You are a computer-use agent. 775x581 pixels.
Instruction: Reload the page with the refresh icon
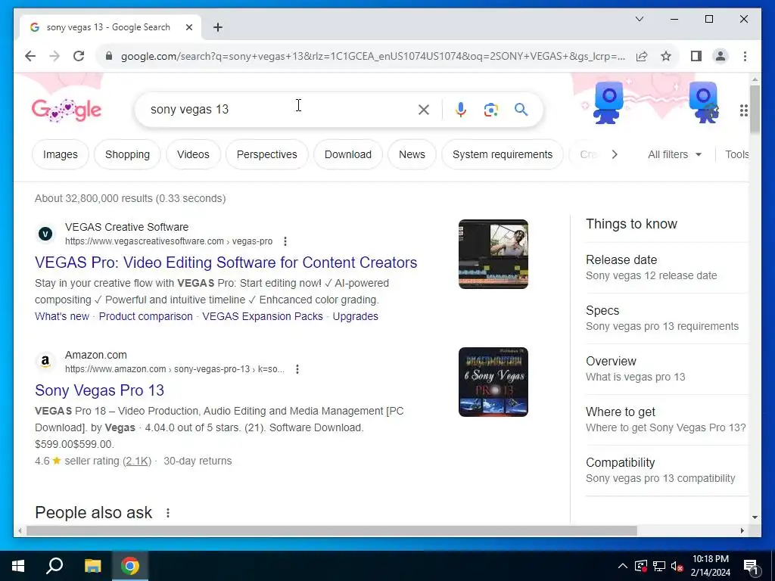(79, 56)
